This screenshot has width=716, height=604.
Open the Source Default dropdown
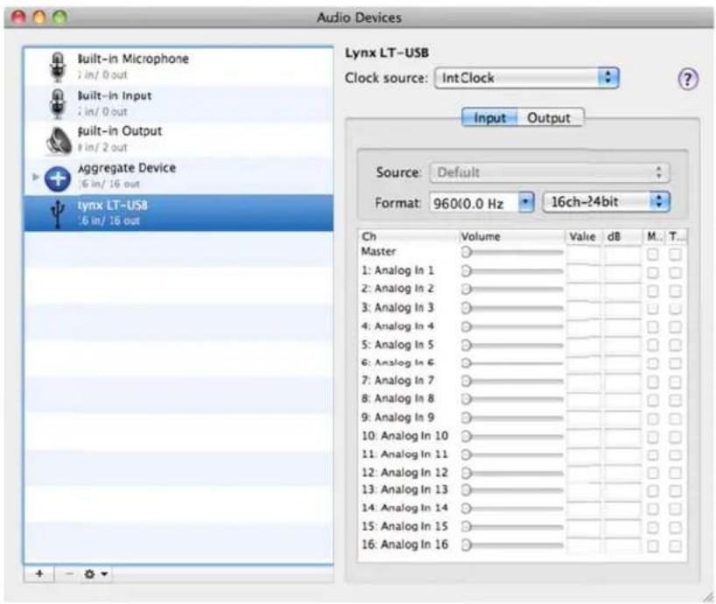tap(550, 172)
